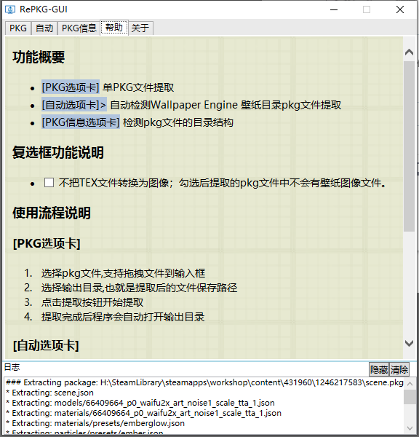The height and width of the screenshot is (437, 419).
Task: Select the 帮助 tab
Action: (x=114, y=28)
